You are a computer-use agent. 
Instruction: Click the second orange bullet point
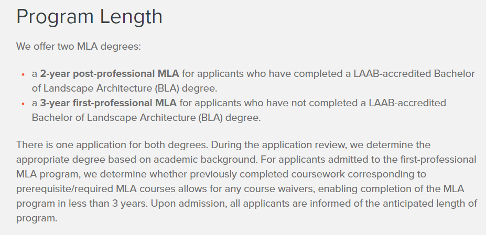pos(23,104)
